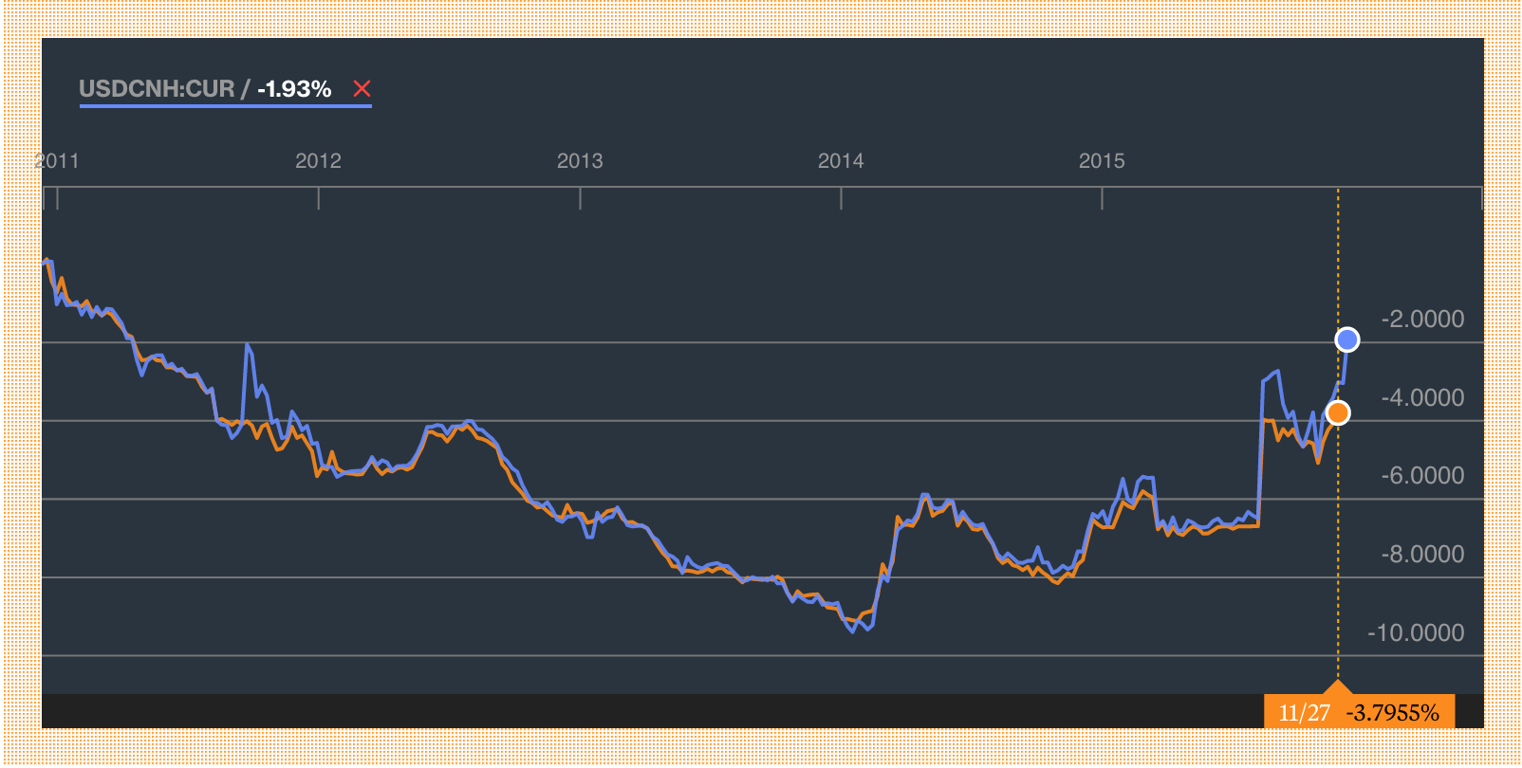Click the orange triangle pointer above tooltip

(1338, 686)
